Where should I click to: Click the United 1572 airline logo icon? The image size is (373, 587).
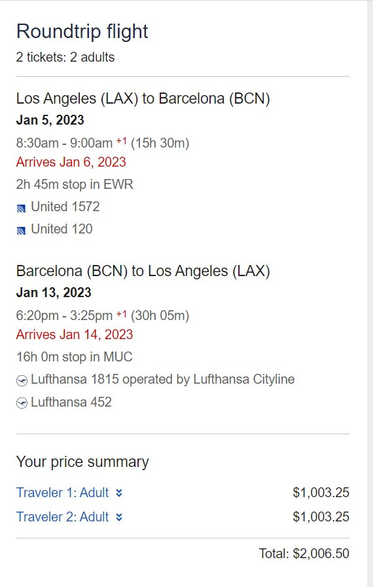[x=22, y=208]
